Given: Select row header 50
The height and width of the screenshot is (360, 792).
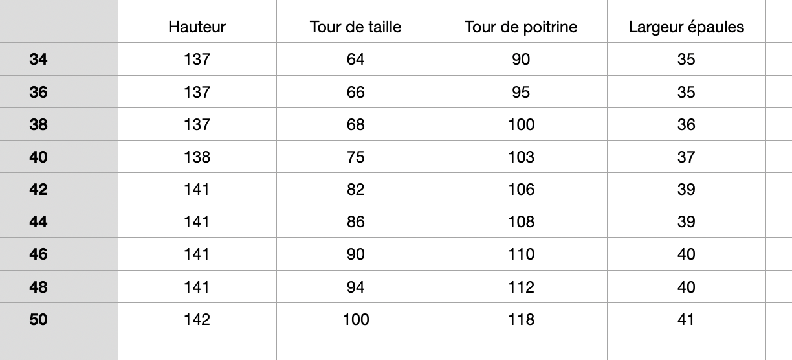Looking at the screenshot, I should [59, 319].
